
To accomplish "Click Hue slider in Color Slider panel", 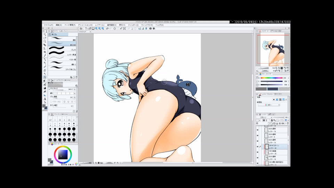I will pos(272,78).
